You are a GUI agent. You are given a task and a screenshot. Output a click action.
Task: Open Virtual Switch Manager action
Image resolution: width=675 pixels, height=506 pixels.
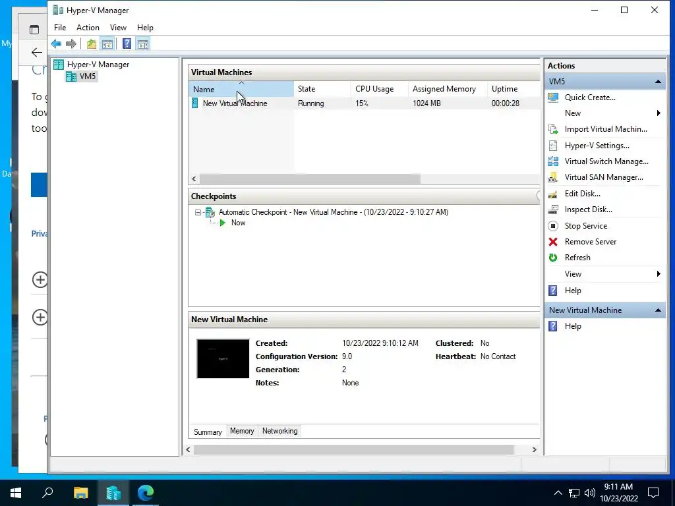coord(606,162)
